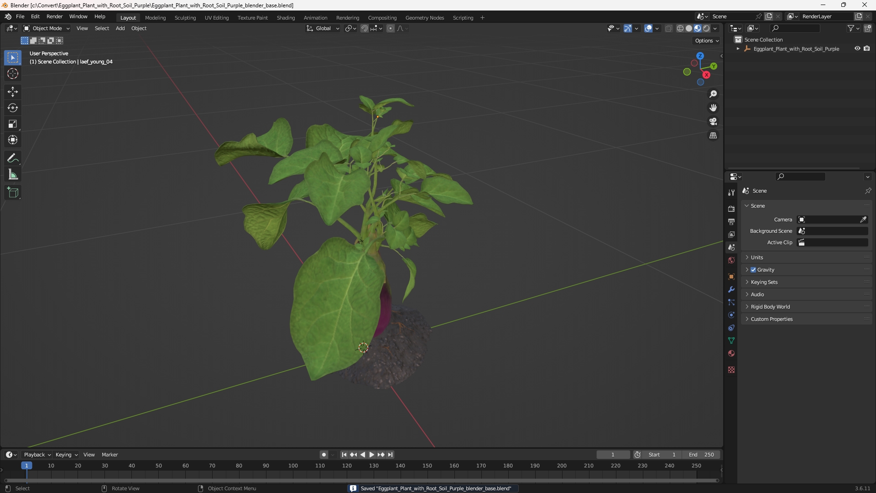This screenshot has height=493, width=876.
Task: Click the End frame field
Action: [x=701, y=455]
